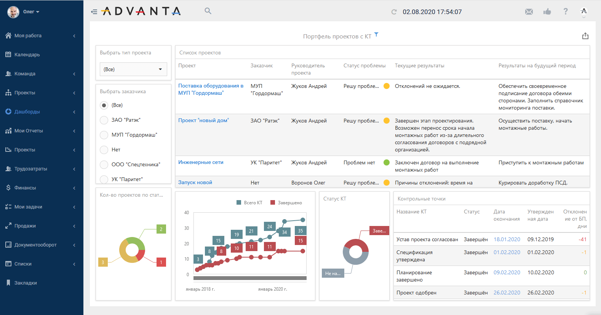Click the thumbs-up feedback icon
This screenshot has height=315, width=601.
tap(547, 11)
